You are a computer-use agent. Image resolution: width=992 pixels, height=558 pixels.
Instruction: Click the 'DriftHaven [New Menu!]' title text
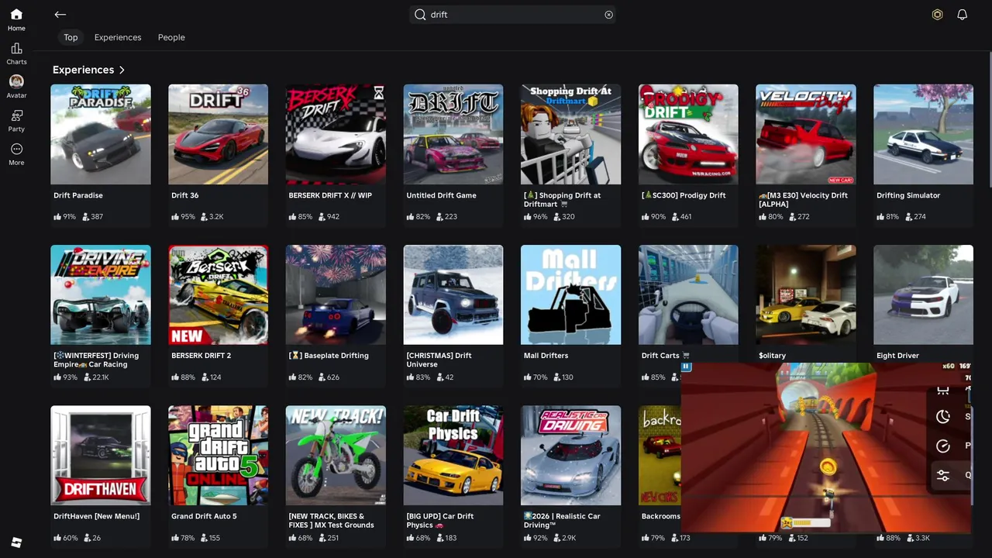click(x=97, y=516)
